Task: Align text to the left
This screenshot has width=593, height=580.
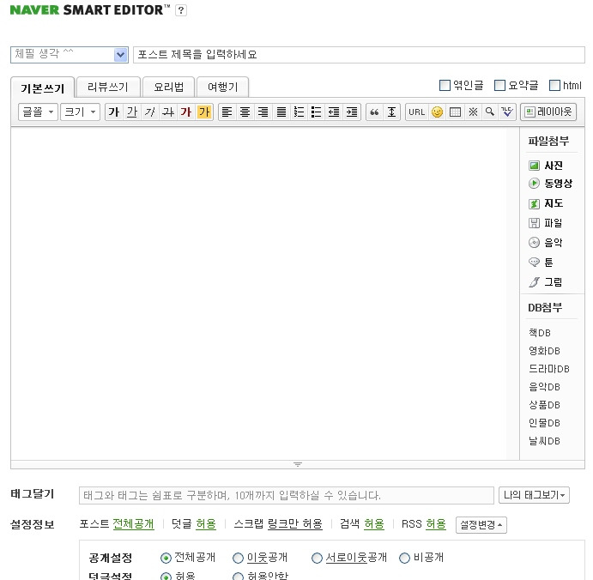Action: (227, 112)
